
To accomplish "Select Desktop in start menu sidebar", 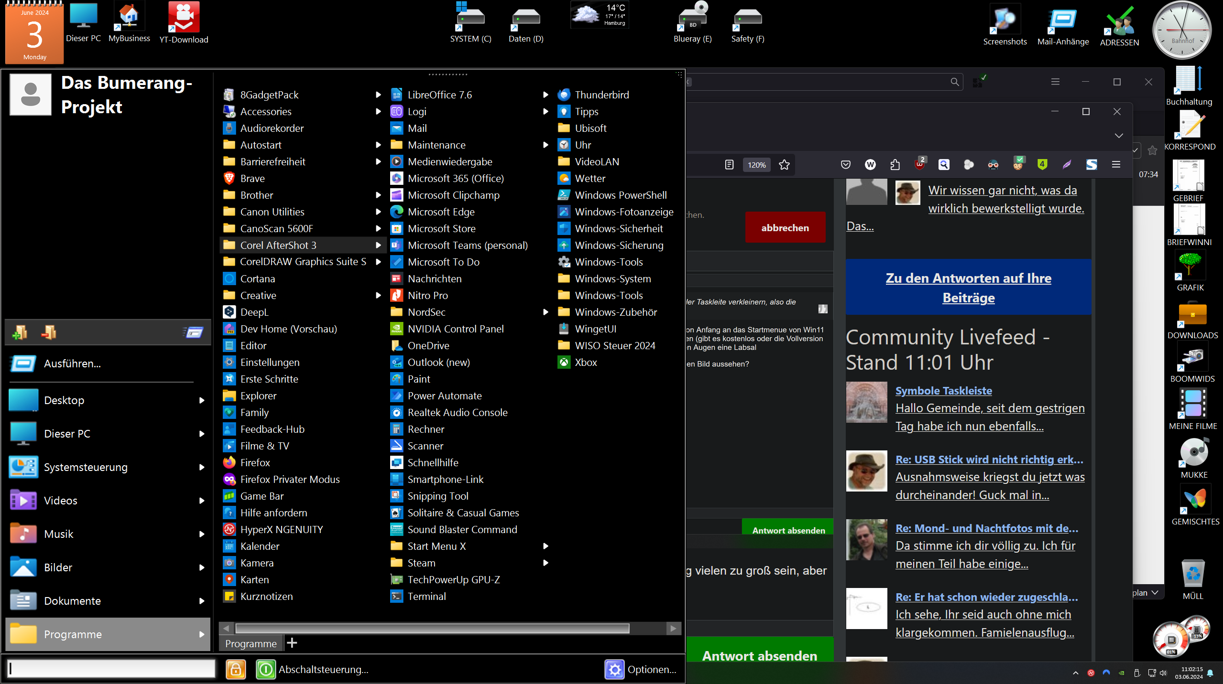I will pos(107,400).
